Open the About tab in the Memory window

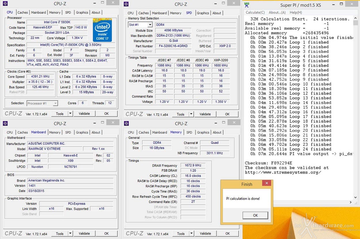tap(217, 132)
